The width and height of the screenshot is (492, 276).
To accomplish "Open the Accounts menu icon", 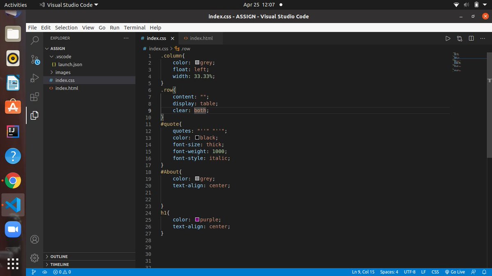I will [x=35, y=239].
